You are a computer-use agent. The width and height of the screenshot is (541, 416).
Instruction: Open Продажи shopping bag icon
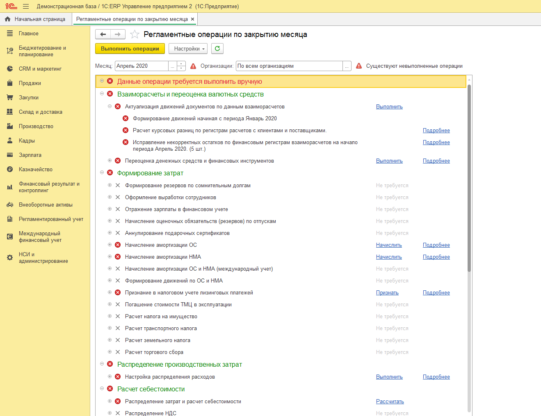point(10,83)
